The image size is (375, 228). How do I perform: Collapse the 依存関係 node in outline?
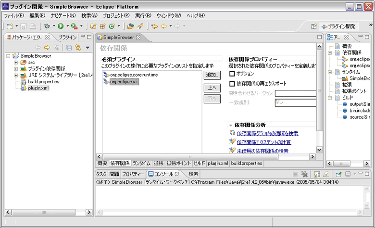[330, 52]
